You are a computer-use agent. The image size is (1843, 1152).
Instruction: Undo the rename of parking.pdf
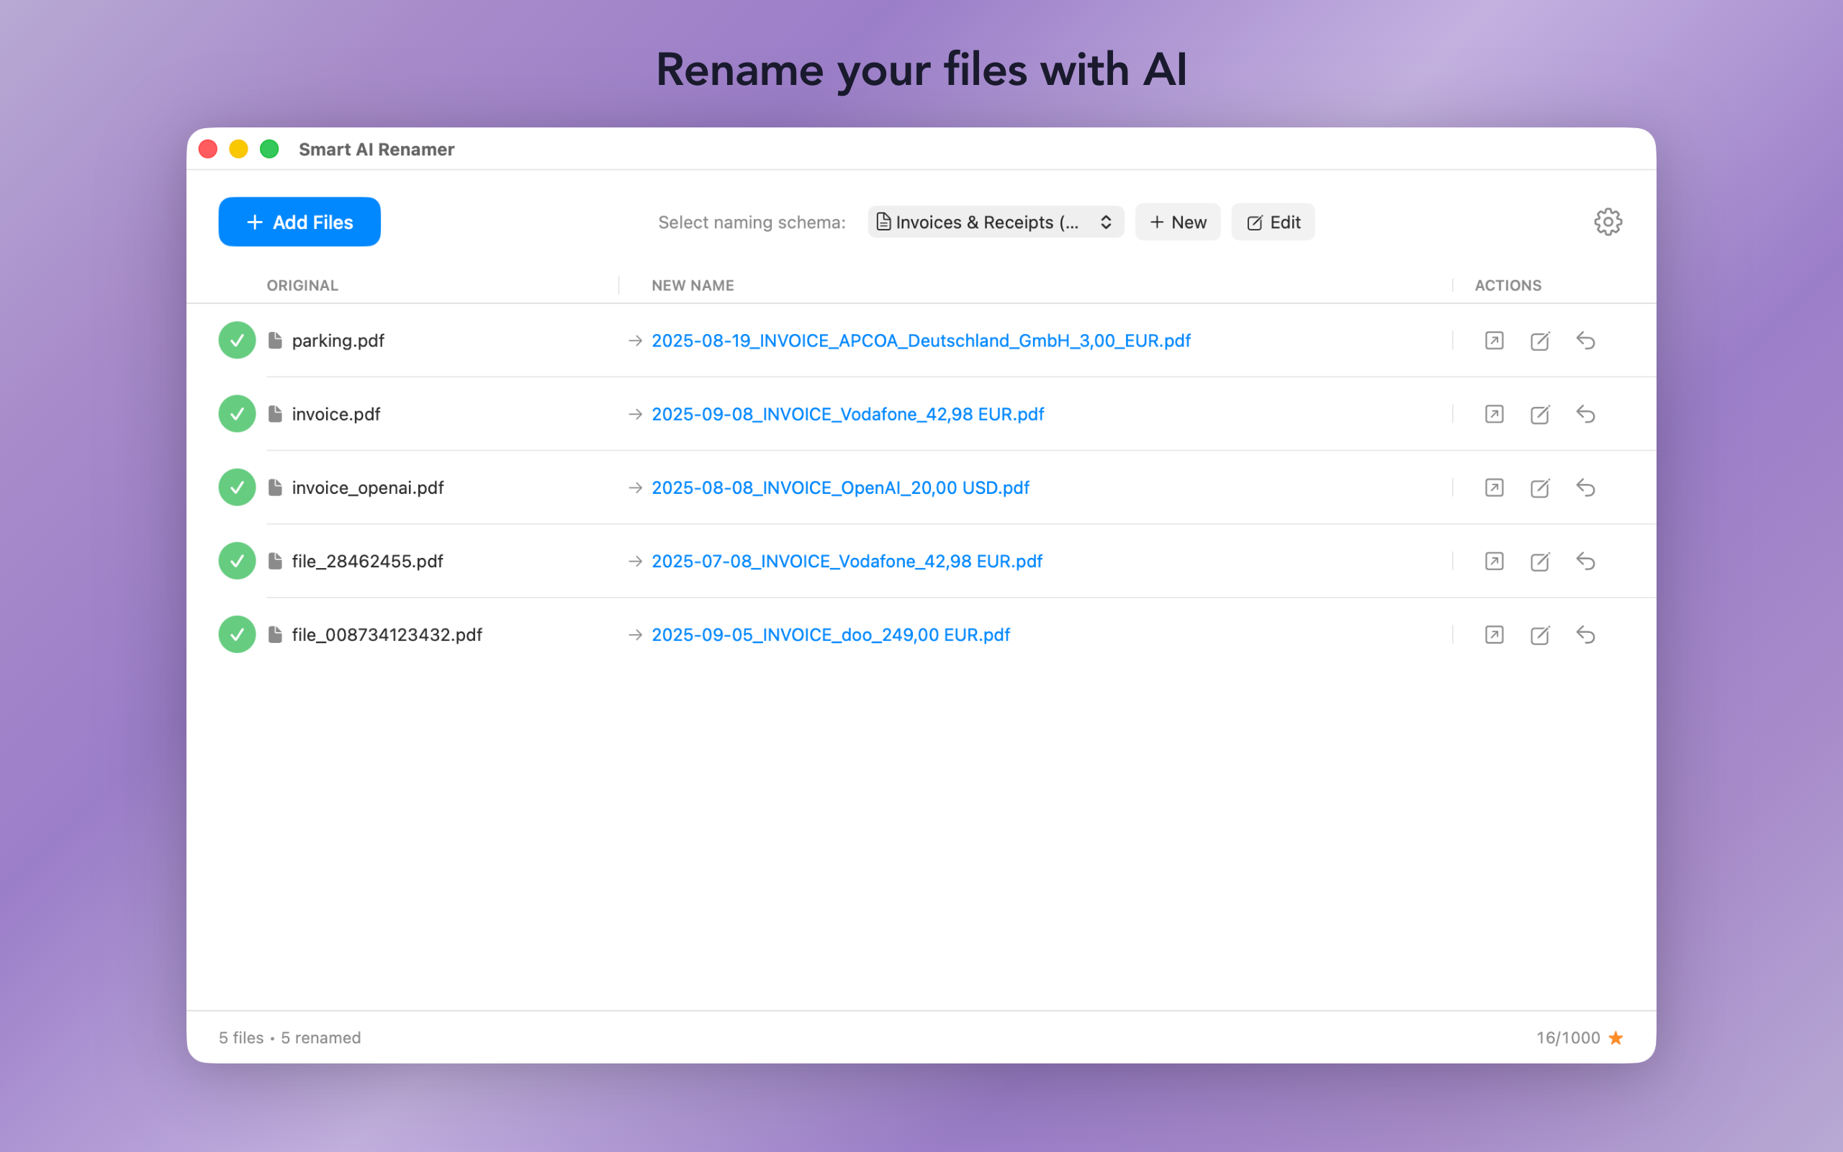[1585, 341]
